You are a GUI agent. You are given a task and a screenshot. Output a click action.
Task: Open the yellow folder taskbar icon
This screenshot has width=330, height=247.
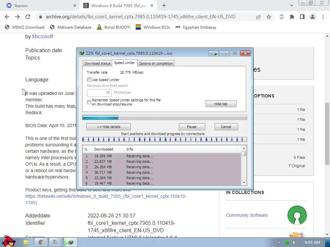point(26,242)
